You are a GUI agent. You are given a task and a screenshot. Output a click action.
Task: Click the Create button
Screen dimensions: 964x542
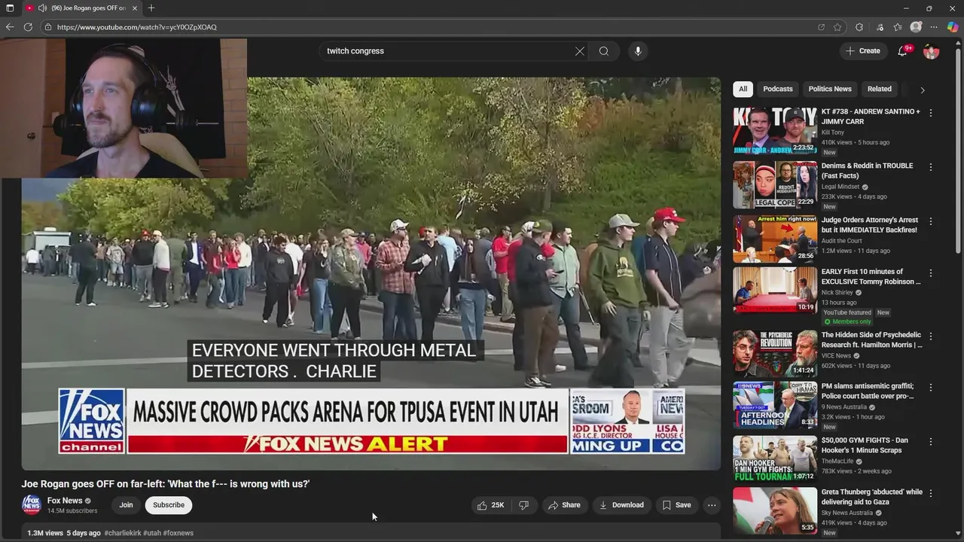(863, 51)
